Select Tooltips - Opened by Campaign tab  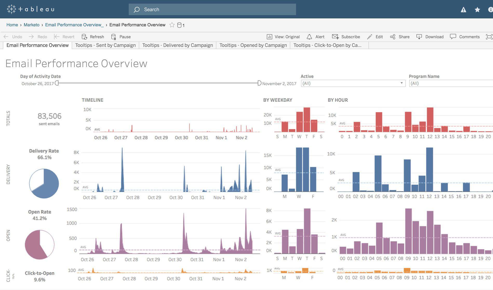point(253,45)
